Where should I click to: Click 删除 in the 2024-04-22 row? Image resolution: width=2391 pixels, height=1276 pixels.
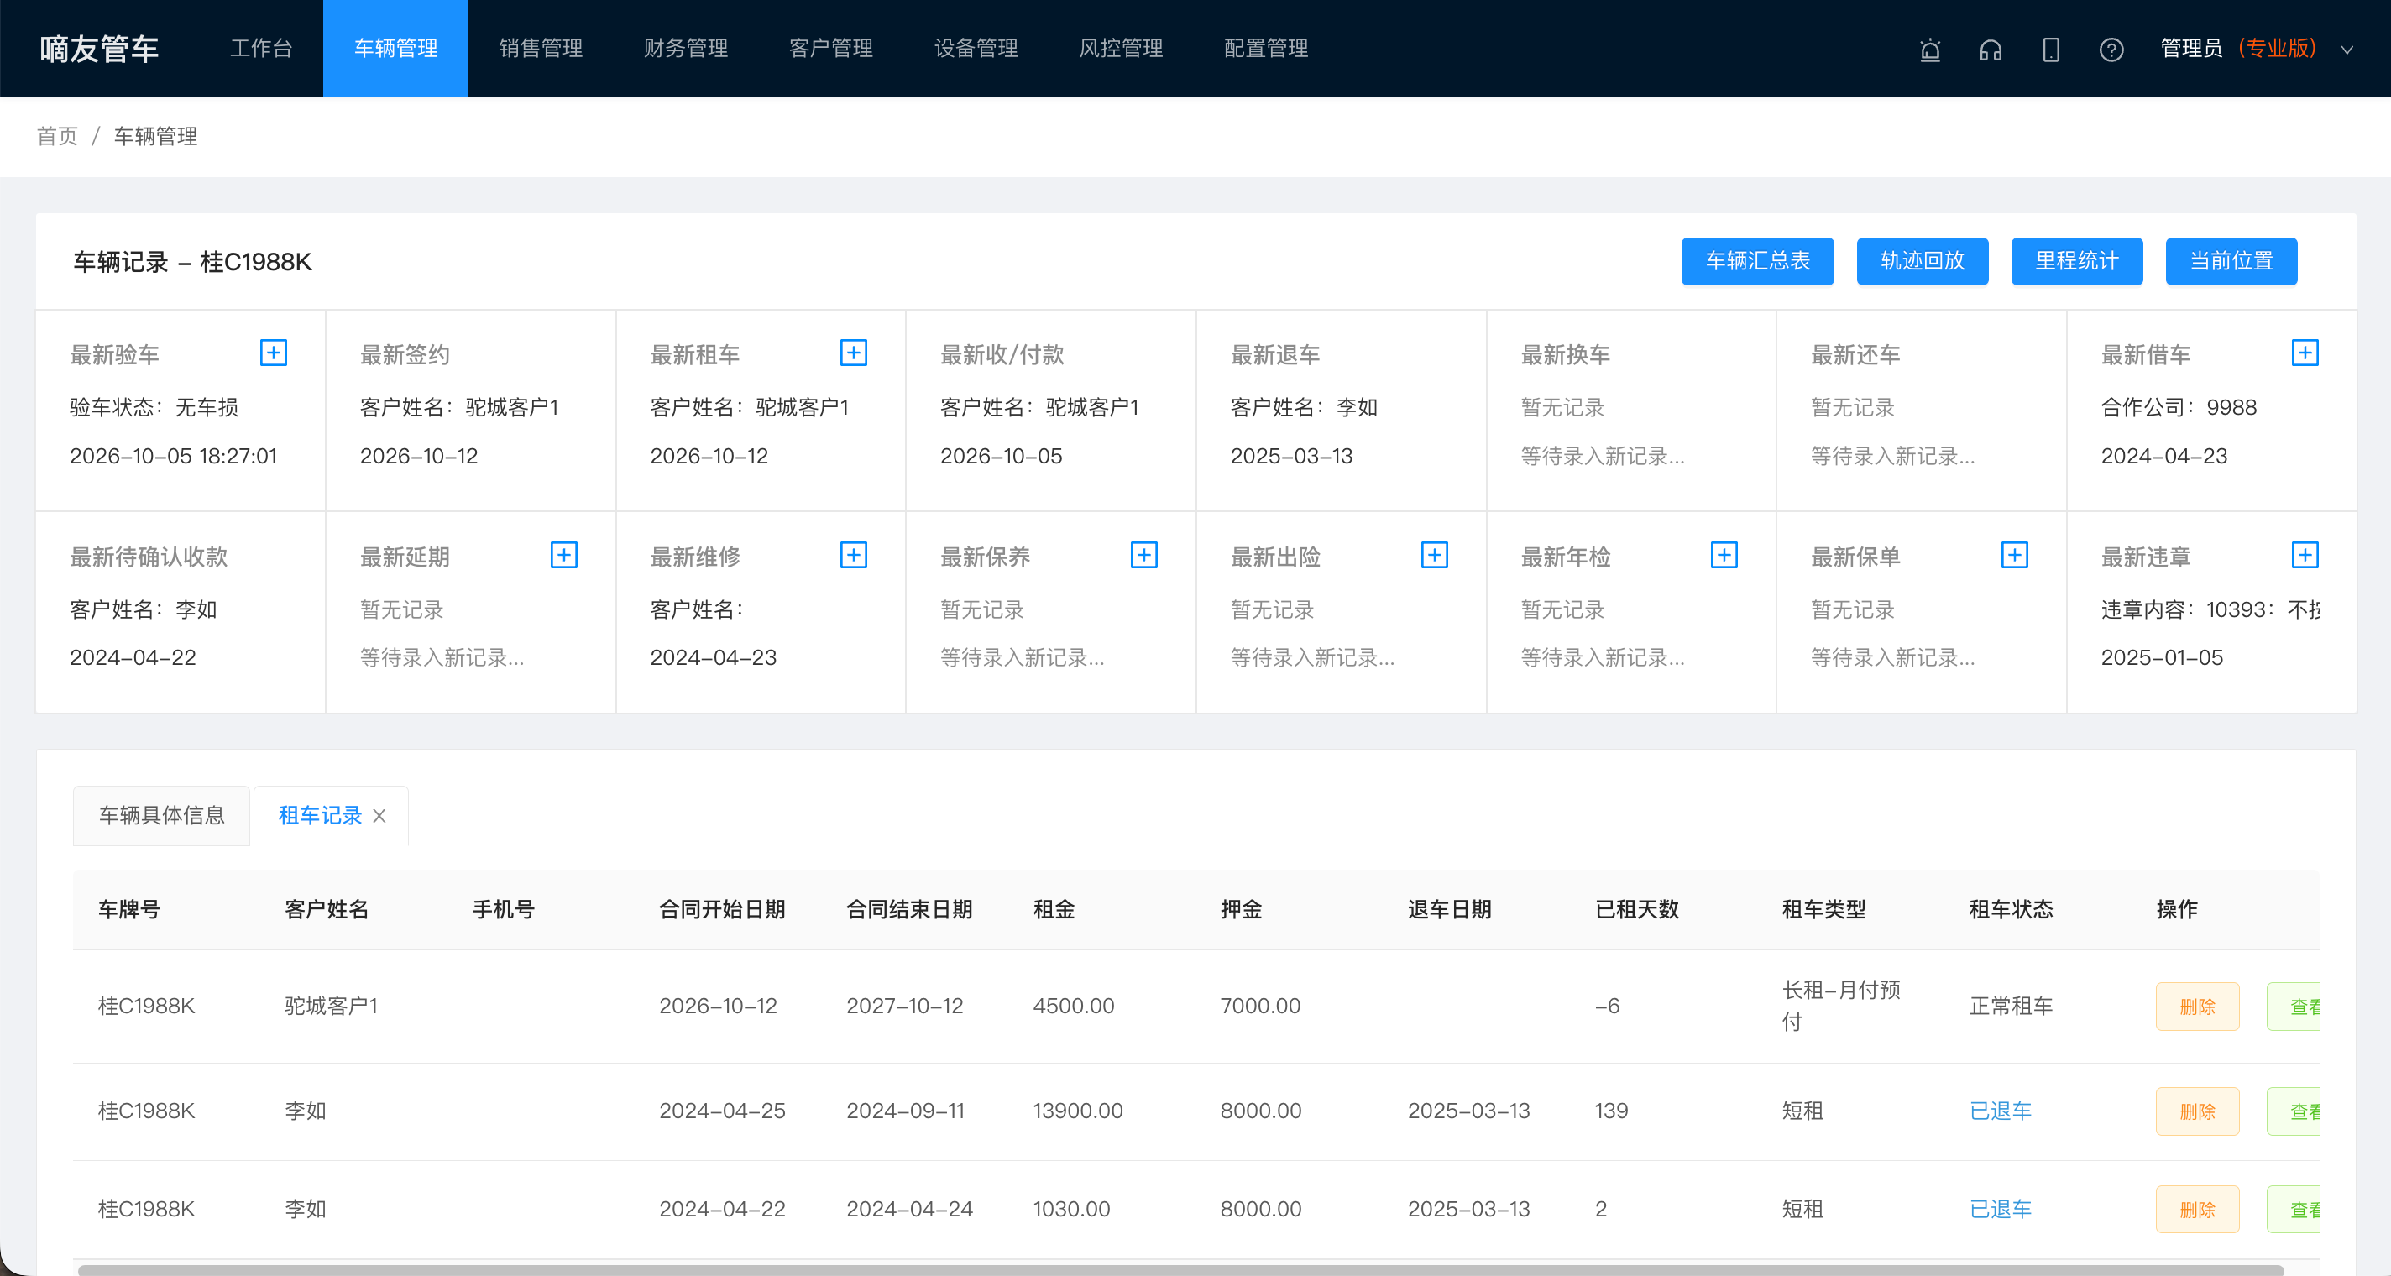[x=2197, y=1211]
